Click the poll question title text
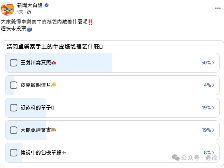The height and width of the screenshot is (168, 224). point(54,47)
